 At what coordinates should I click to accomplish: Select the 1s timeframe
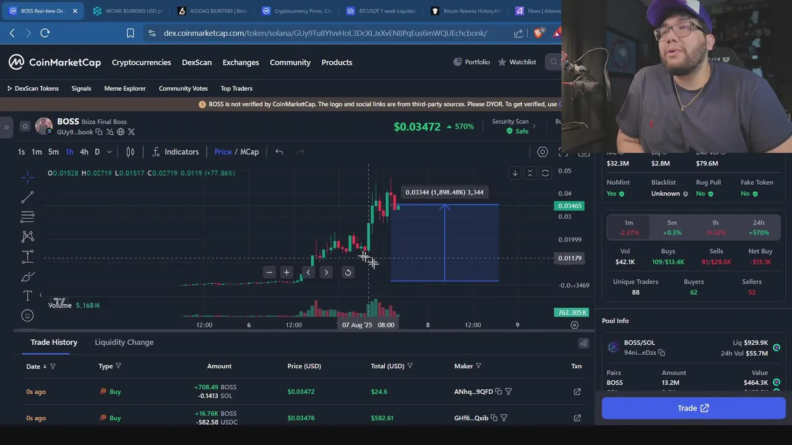tap(22, 151)
